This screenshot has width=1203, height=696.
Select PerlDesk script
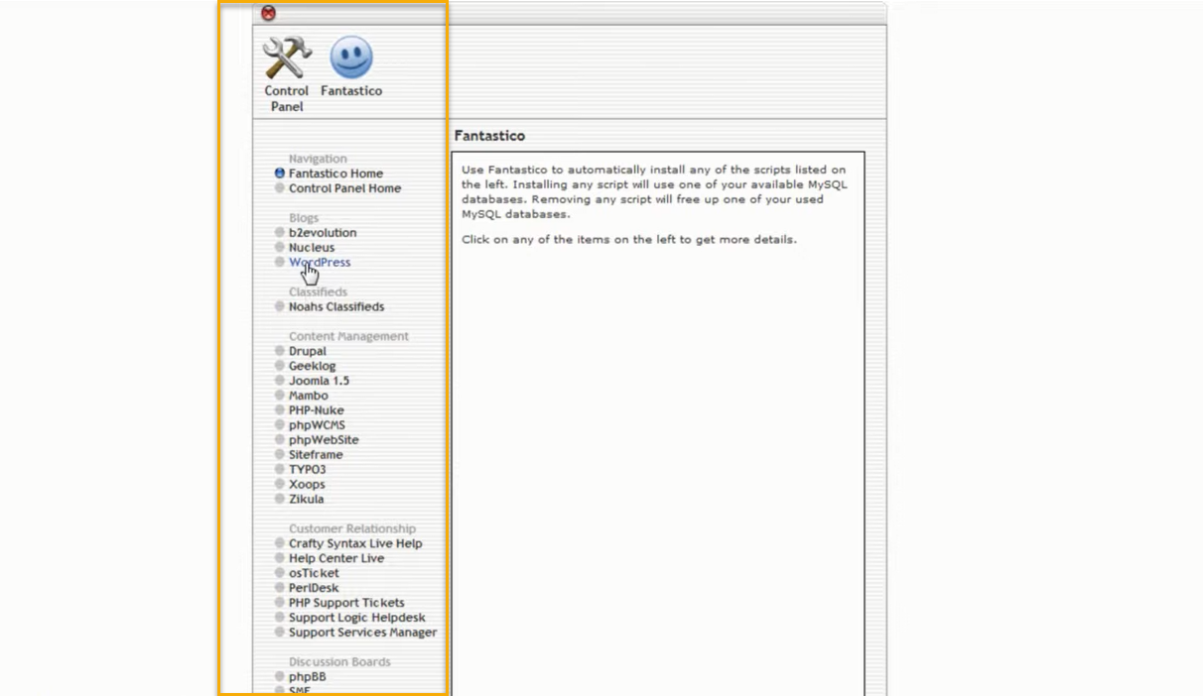pos(314,588)
